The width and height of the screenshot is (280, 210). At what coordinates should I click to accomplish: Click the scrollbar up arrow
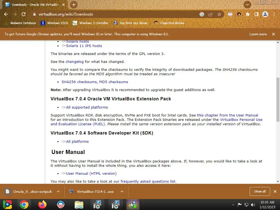click(x=278, y=42)
